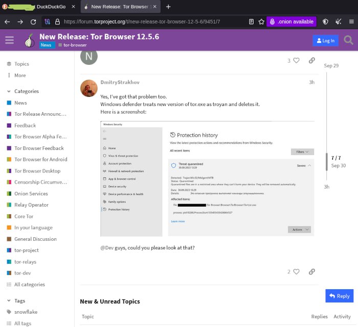Viewport: 358px width, 327px height.
Task: Go forward with the browser forward arrow
Action: [20, 22]
